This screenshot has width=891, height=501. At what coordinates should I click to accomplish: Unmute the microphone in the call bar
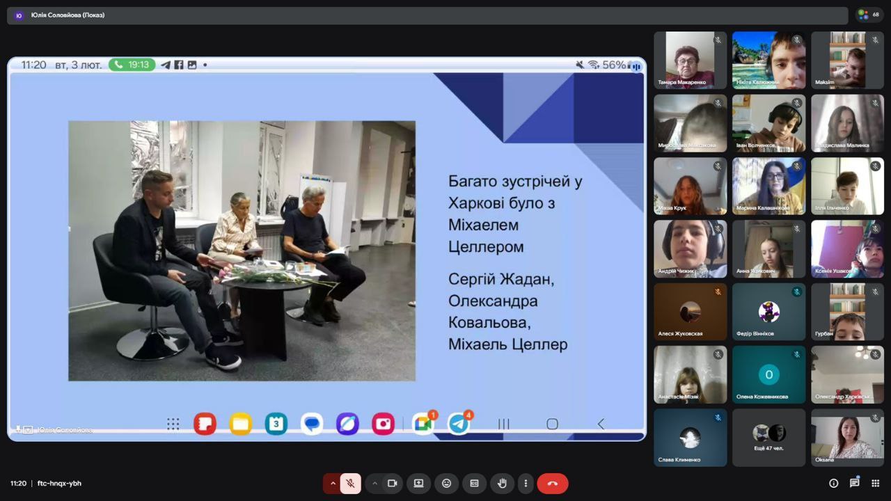click(351, 484)
